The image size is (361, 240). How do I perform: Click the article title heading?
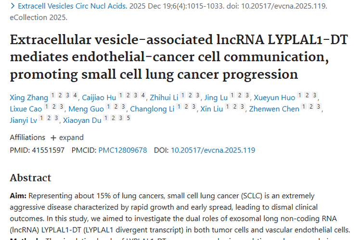[178, 57]
